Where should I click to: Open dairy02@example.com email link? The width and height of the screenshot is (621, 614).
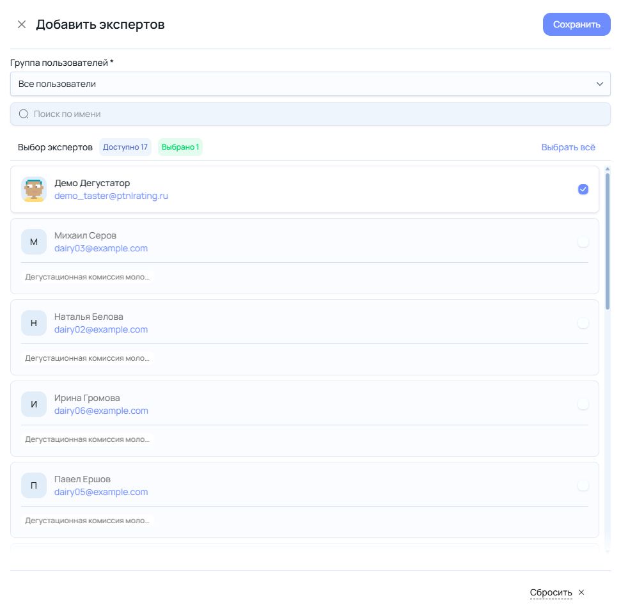(101, 329)
